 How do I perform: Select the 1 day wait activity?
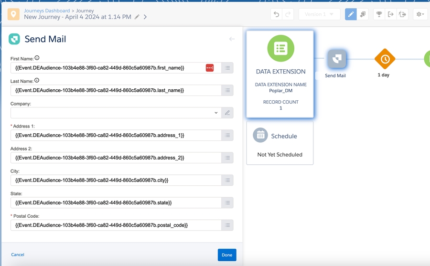point(385,59)
